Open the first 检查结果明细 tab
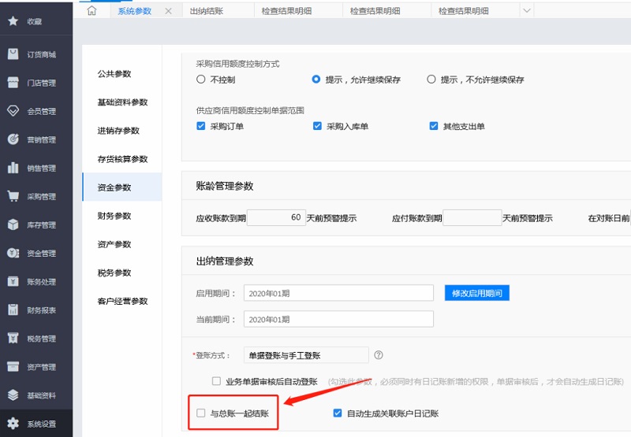 point(286,11)
